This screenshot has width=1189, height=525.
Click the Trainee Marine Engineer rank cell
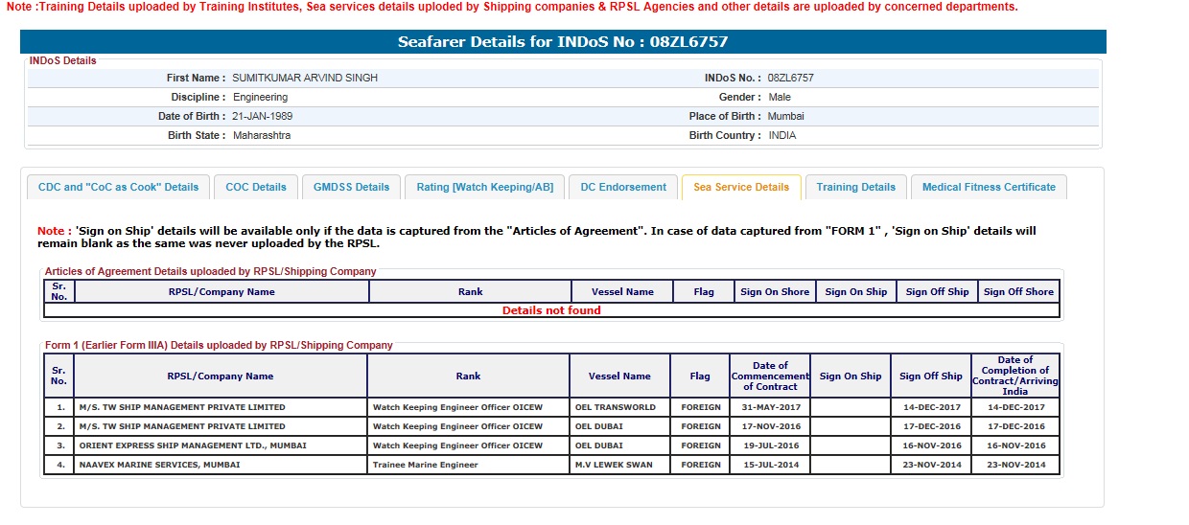click(425, 465)
